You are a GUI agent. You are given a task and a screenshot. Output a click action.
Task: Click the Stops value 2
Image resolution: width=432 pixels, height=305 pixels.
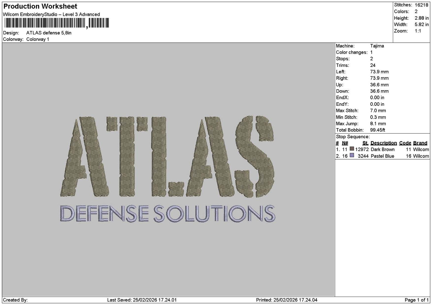click(x=372, y=59)
